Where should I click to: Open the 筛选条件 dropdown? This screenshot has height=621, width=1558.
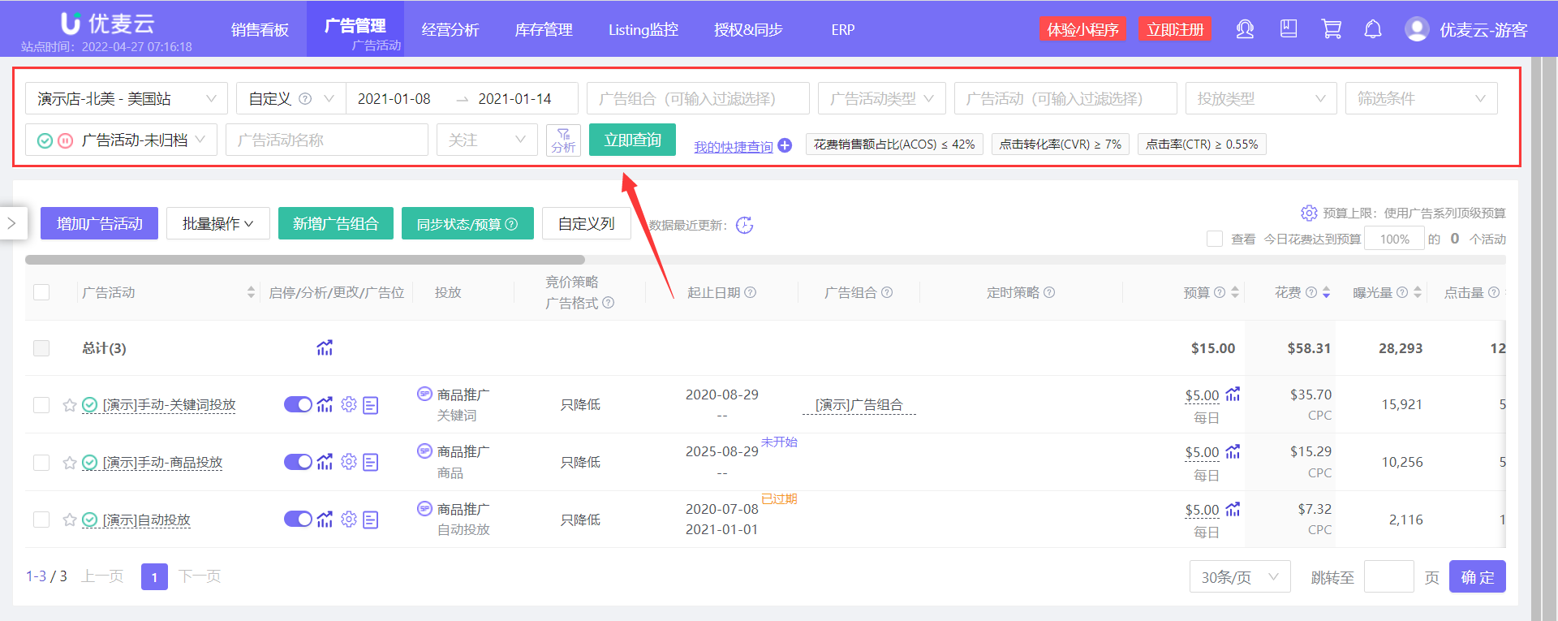(x=1422, y=98)
